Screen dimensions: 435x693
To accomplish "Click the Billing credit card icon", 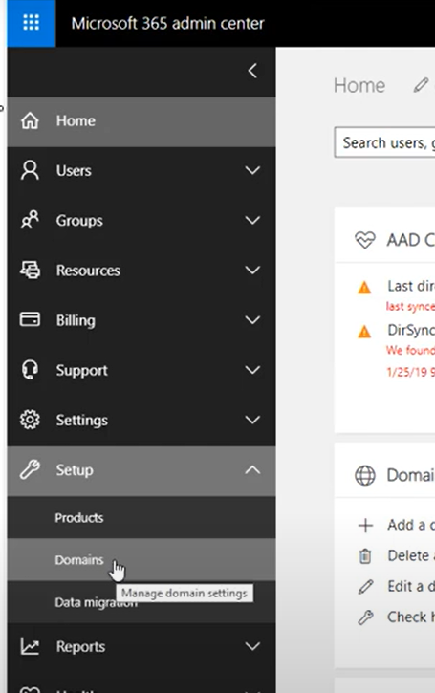I will click(30, 319).
